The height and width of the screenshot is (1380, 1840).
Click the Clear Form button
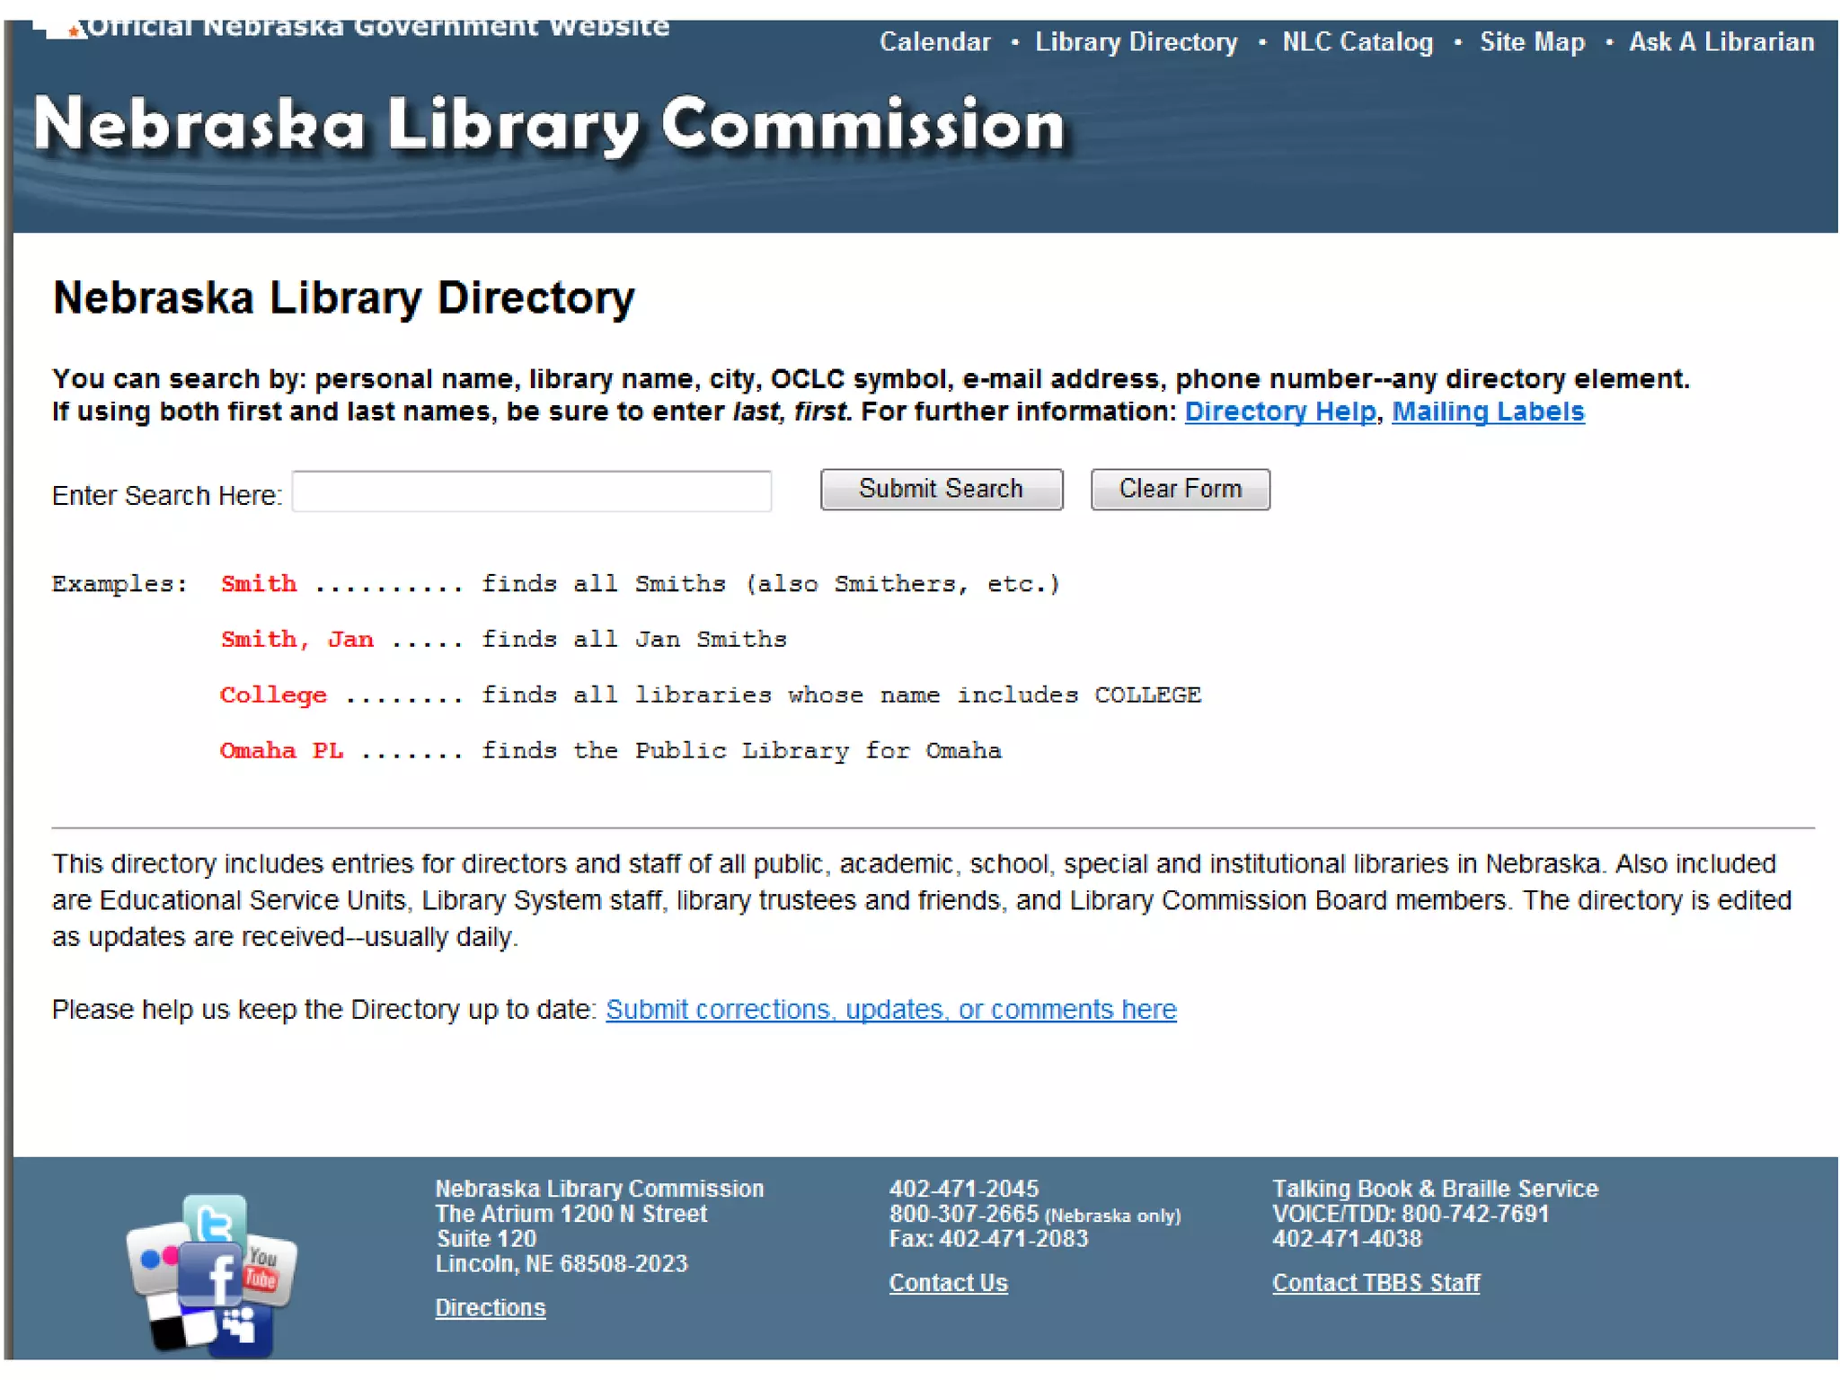tap(1180, 489)
